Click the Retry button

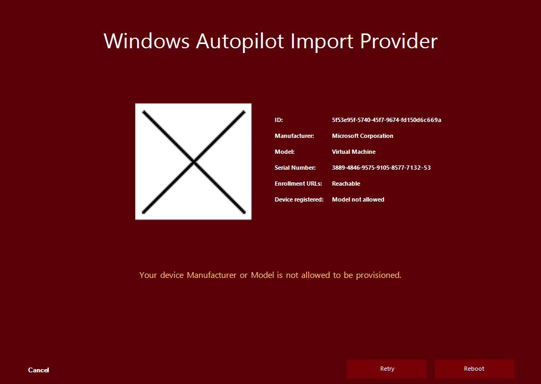(x=386, y=369)
